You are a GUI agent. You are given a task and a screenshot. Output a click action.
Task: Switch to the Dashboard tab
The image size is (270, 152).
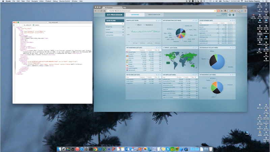(x=135, y=15)
